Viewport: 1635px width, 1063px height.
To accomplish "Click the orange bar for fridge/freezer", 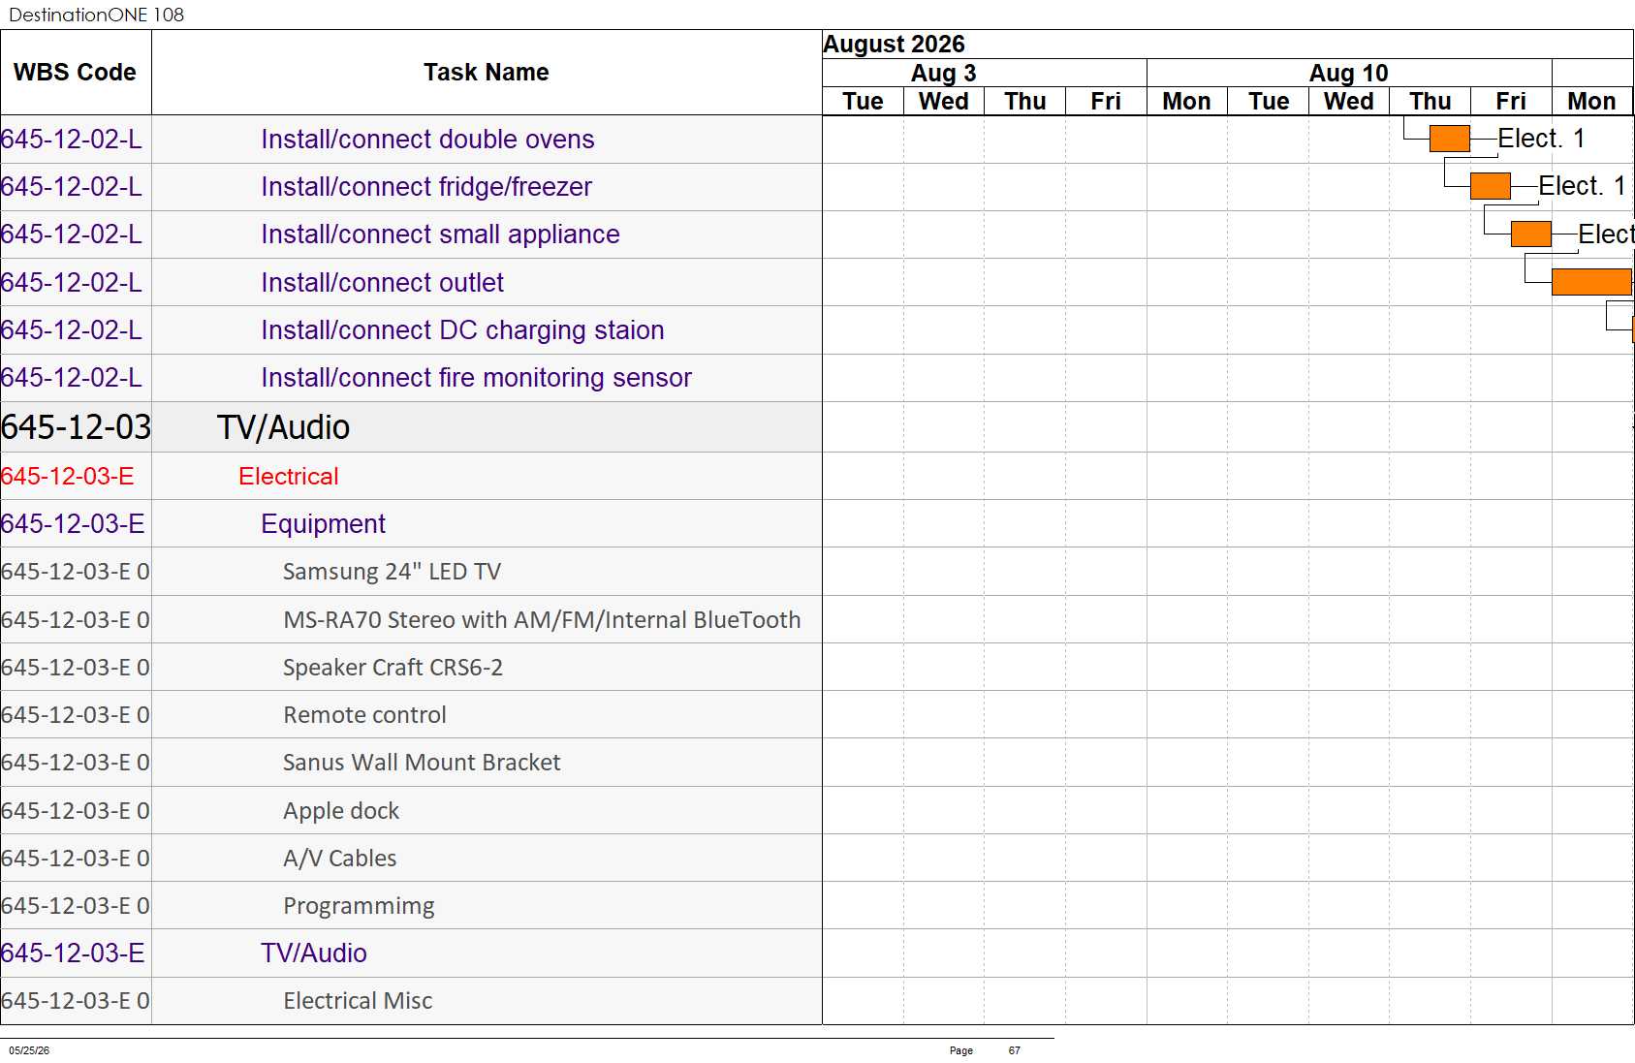I will click(x=1491, y=186).
